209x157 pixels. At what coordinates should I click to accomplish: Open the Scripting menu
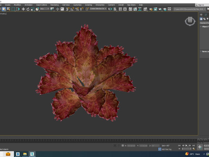(88, 5)
